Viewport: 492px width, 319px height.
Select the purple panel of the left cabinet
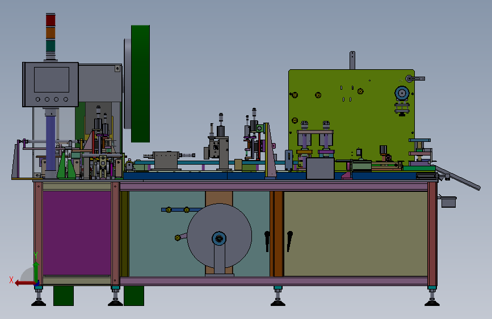point(77,233)
